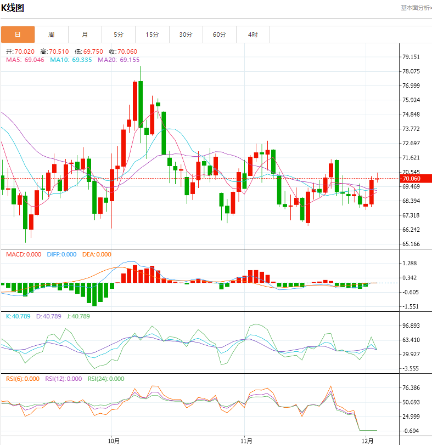The height and width of the screenshot is (445, 432).
Task: Click the MA5 indicator label
Action: (25, 60)
